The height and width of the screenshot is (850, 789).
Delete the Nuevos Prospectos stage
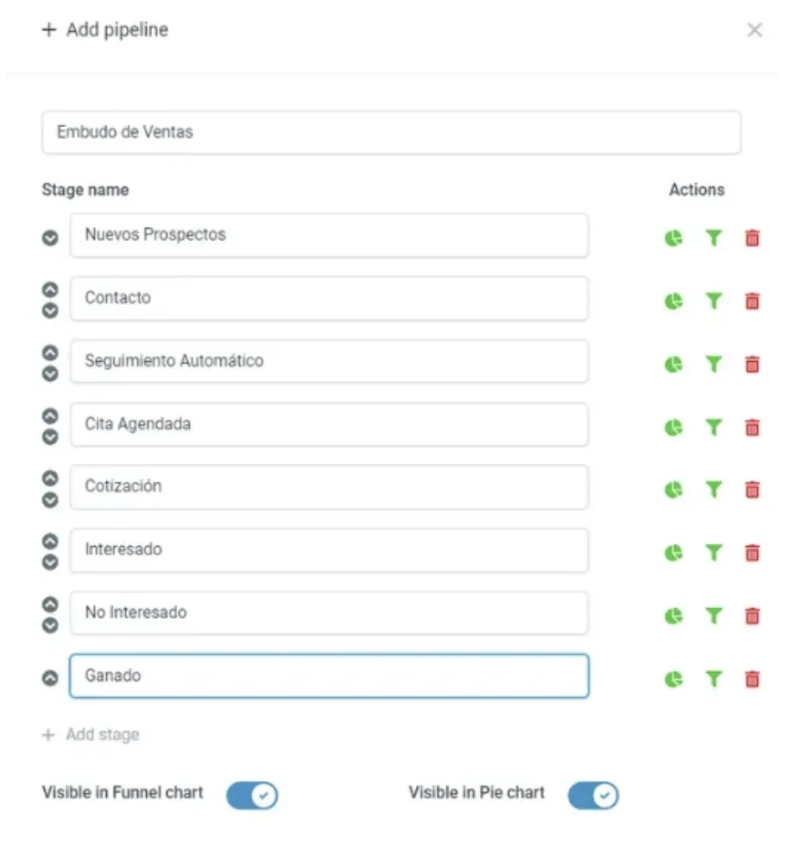point(752,238)
